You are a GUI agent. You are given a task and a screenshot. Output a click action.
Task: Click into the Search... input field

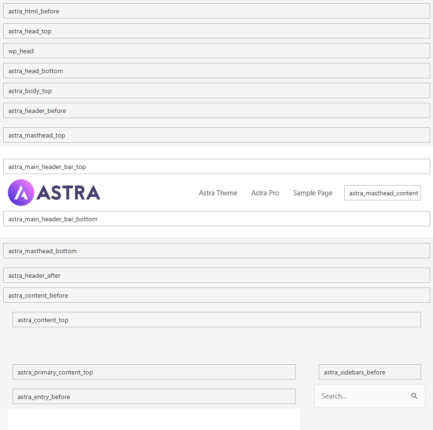(x=361, y=396)
